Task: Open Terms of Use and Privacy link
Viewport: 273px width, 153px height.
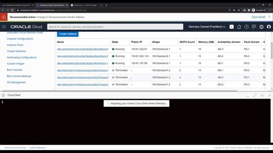Action: tap(15, 148)
